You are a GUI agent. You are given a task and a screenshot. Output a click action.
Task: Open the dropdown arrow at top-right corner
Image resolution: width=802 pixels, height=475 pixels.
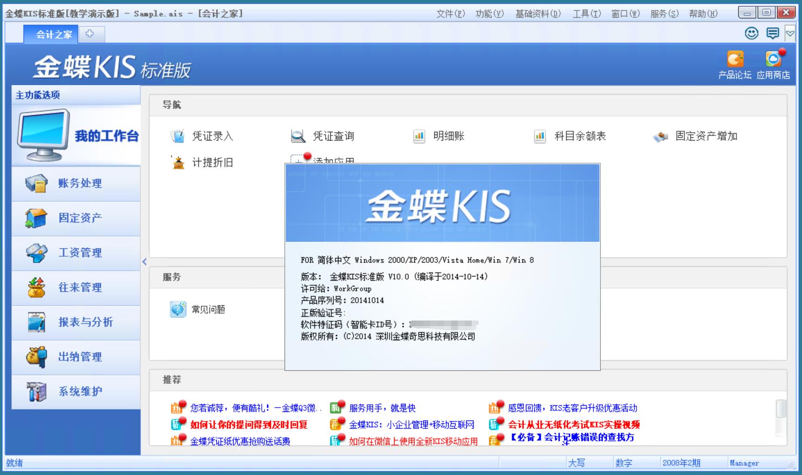pos(790,33)
